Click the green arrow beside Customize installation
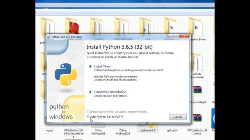 (x=90, y=92)
